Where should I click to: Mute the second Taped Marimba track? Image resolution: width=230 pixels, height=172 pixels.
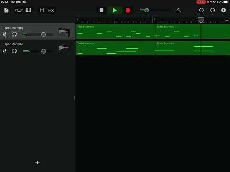[5, 51]
